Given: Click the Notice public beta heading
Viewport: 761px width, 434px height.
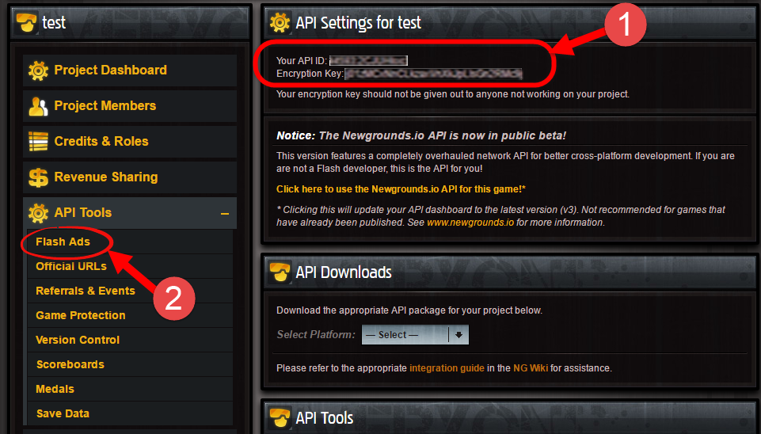Looking at the screenshot, I should coord(421,136).
